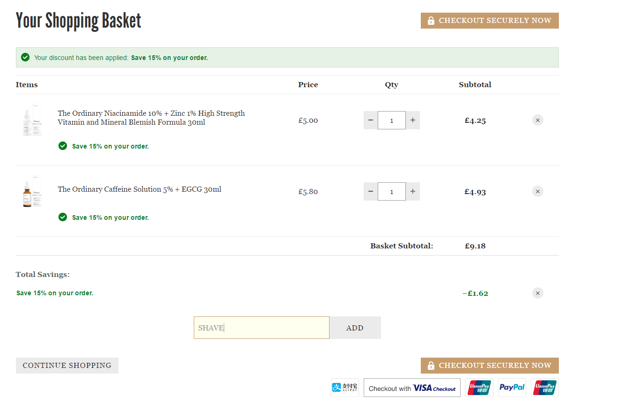
Task: Click the £5.80 price
Action: coord(308,192)
